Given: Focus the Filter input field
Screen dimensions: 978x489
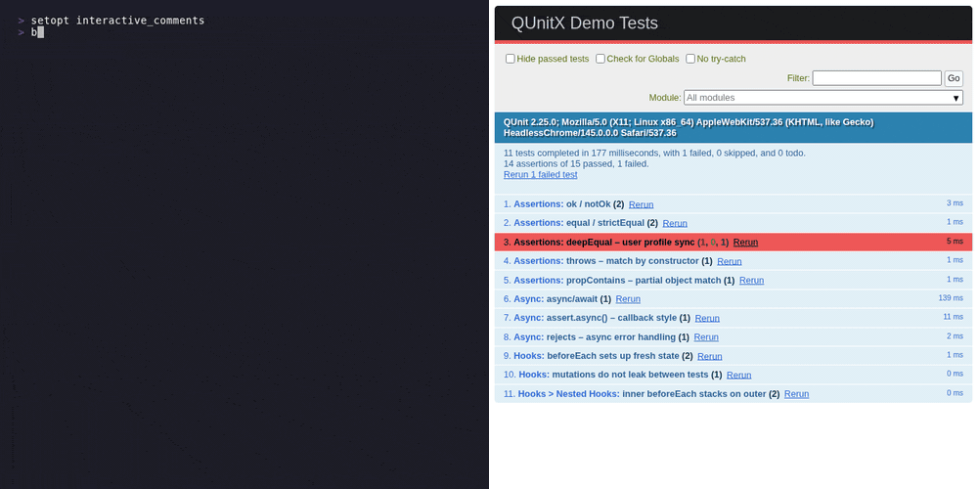Looking at the screenshot, I should point(876,78).
